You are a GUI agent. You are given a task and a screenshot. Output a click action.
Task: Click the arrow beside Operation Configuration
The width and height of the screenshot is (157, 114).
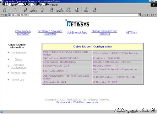coord(8,66)
